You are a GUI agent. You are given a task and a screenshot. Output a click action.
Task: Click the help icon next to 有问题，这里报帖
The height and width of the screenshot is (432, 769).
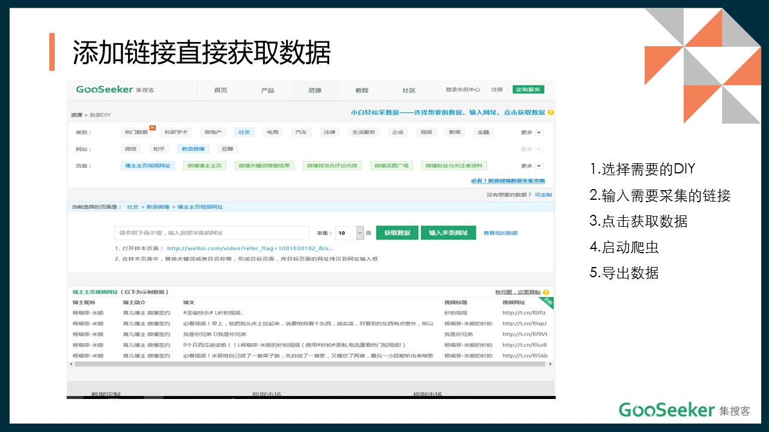pyautogui.click(x=546, y=292)
